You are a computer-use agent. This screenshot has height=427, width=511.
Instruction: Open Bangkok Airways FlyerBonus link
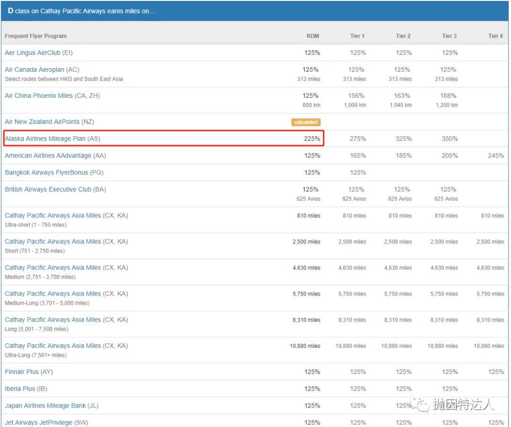point(46,173)
